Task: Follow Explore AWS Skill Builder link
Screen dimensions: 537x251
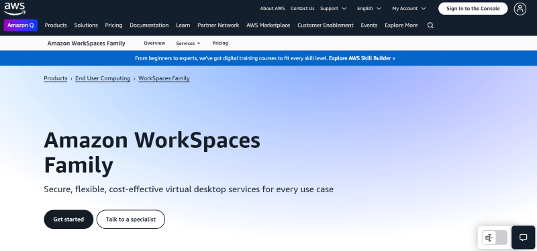Action: coord(362,58)
